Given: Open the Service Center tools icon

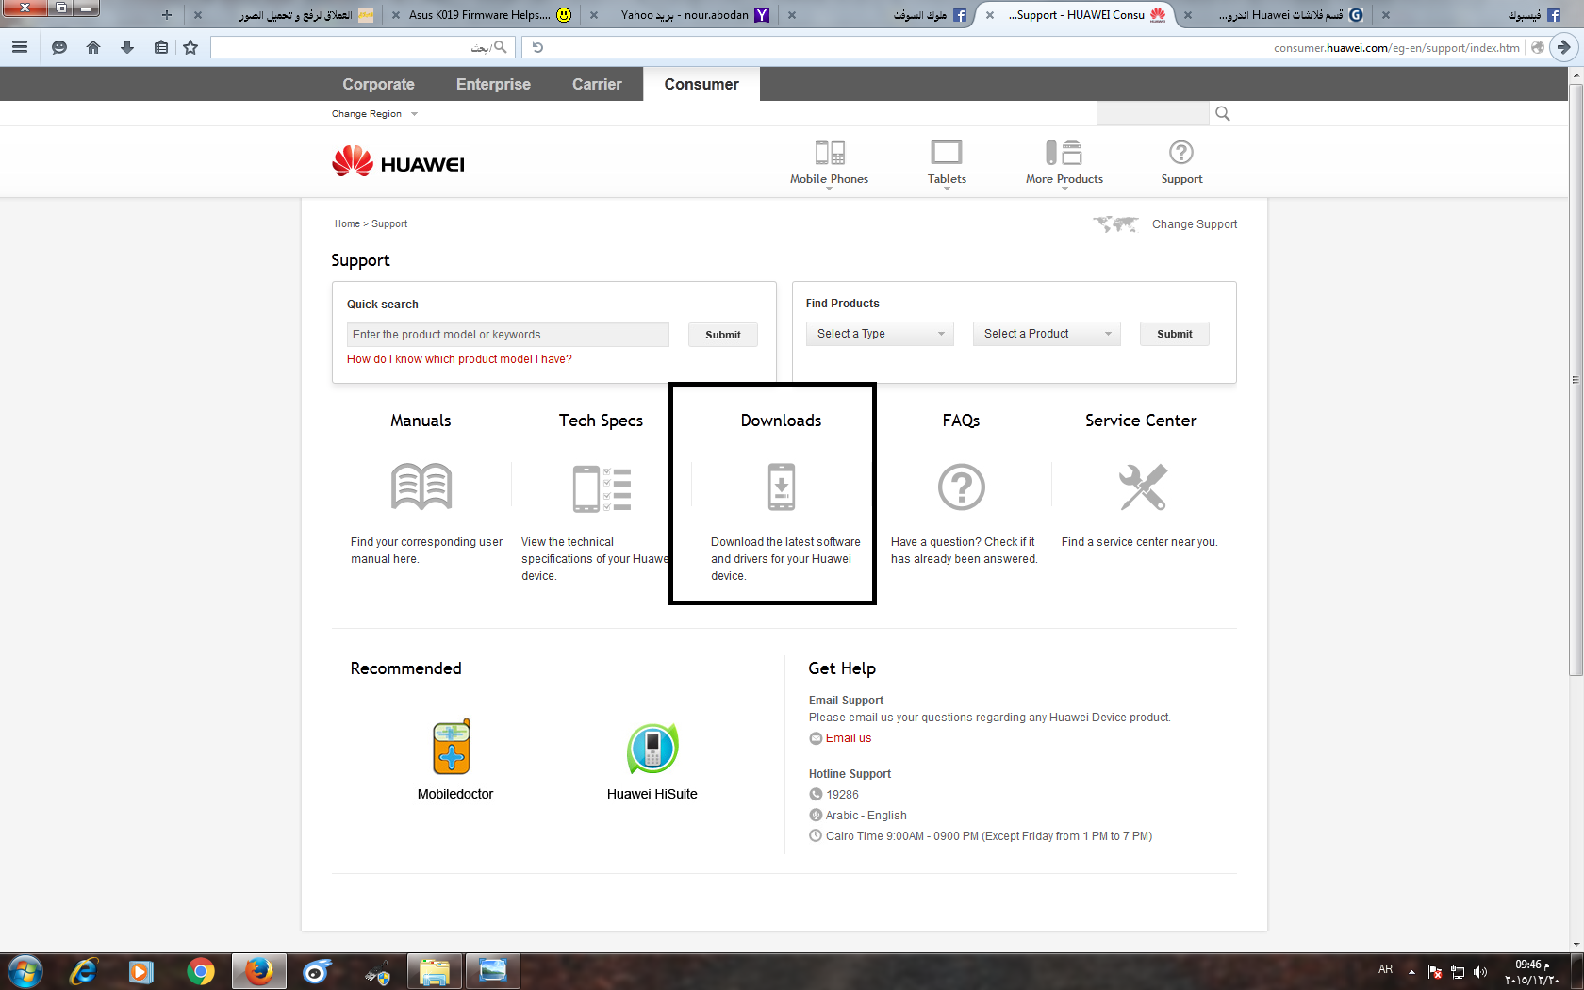Looking at the screenshot, I should pyautogui.click(x=1143, y=487).
